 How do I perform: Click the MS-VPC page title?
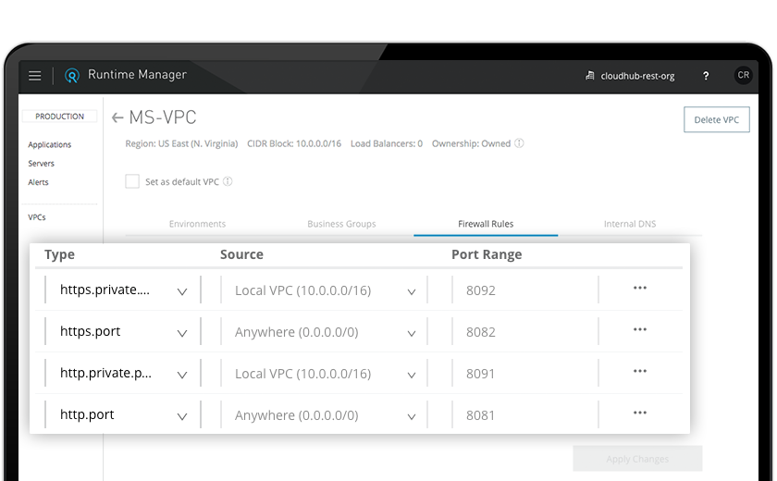(x=163, y=117)
